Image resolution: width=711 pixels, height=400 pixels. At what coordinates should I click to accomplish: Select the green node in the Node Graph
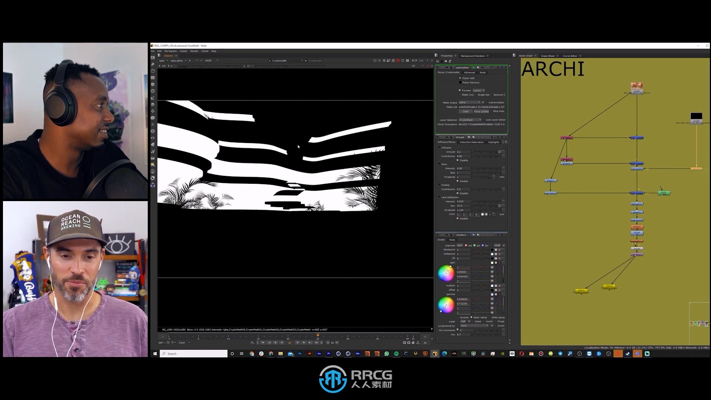click(x=664, y=193)
